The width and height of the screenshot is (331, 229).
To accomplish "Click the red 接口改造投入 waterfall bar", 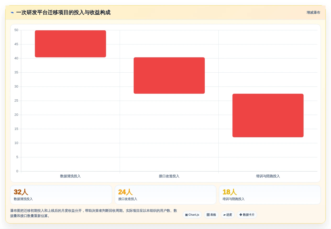I will point(169,76).
